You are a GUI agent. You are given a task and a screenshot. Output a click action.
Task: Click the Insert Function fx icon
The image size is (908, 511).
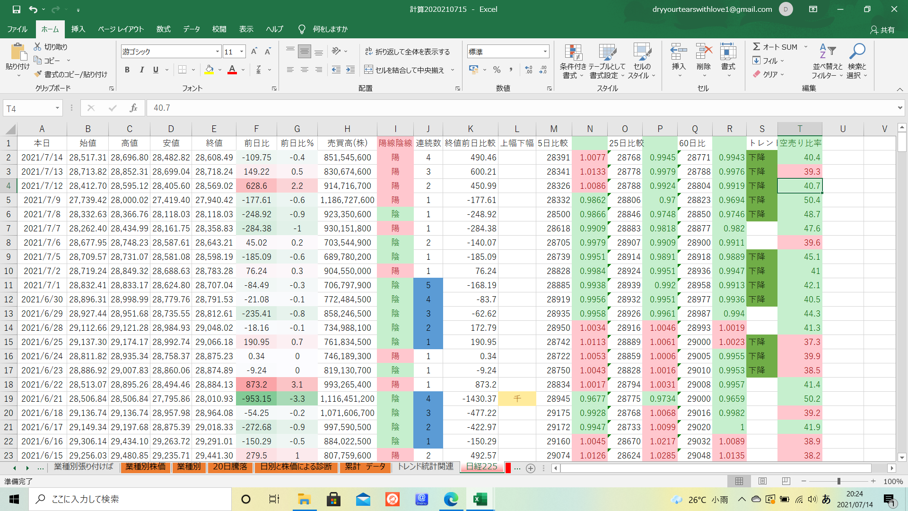point(133,108)
